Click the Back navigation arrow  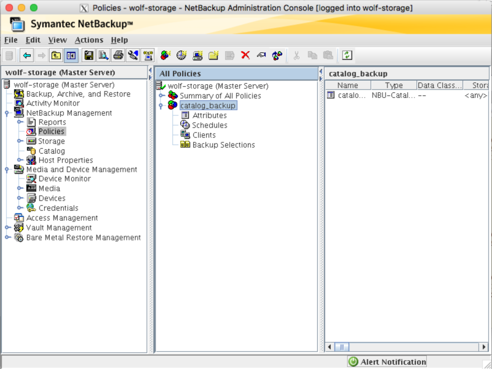coord(26,55)
